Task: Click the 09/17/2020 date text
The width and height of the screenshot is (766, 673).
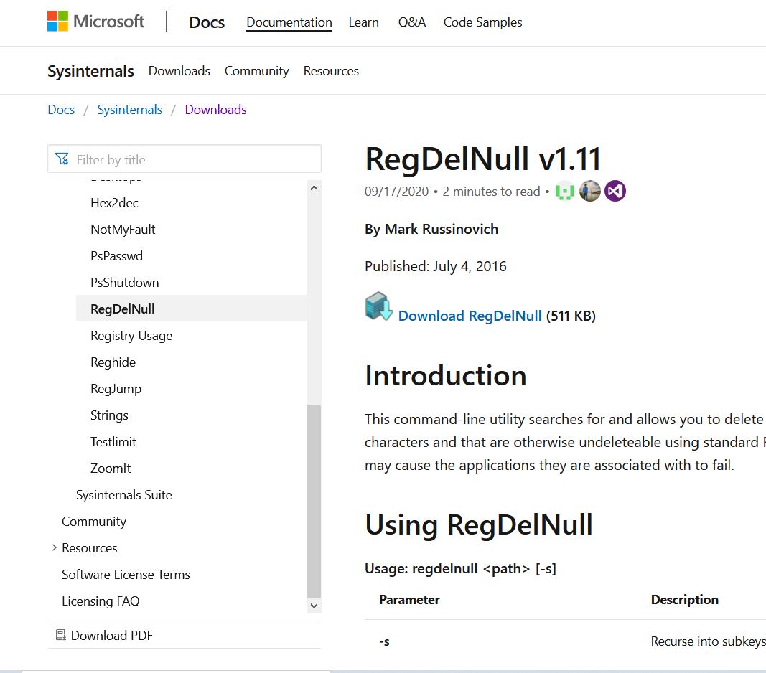Action: [x=396, y=191]
